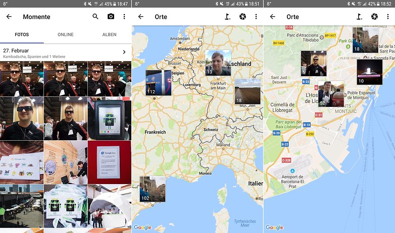Click the Frankreich country label
The image size is (395, 233).
(x=155, y=132)
